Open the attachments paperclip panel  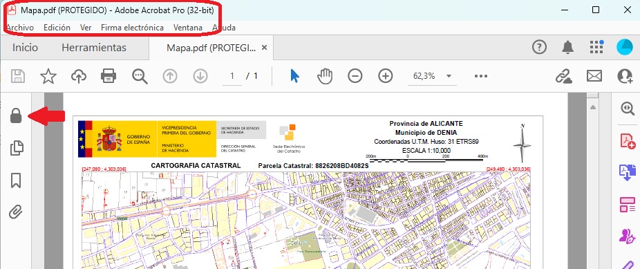(x=16, y=212)
